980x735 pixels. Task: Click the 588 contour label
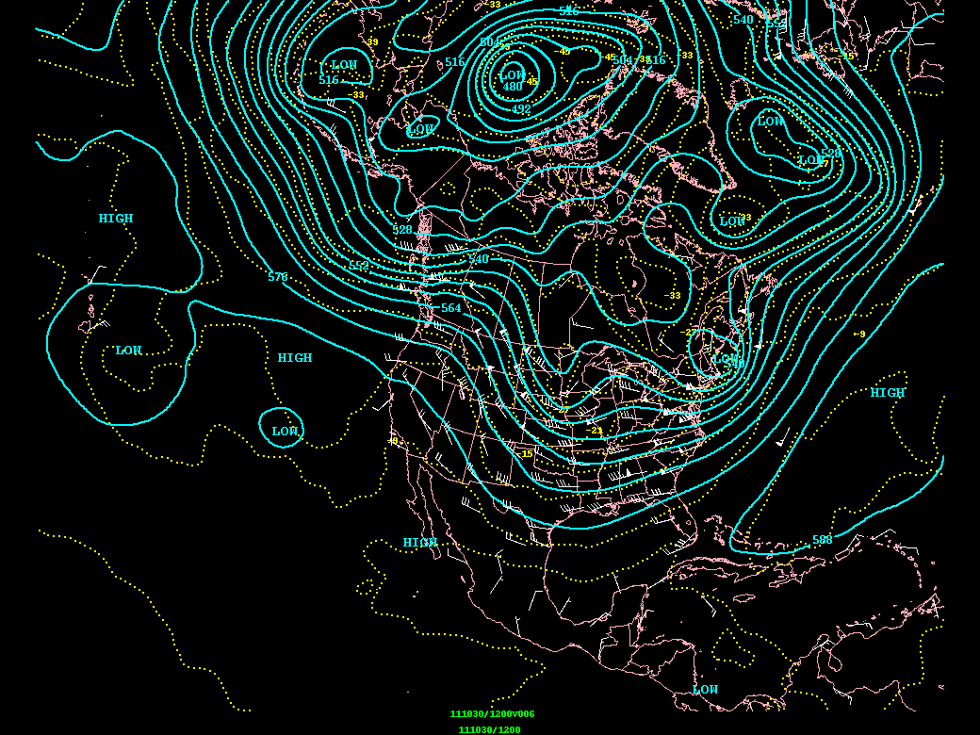(x=823, y=540)
